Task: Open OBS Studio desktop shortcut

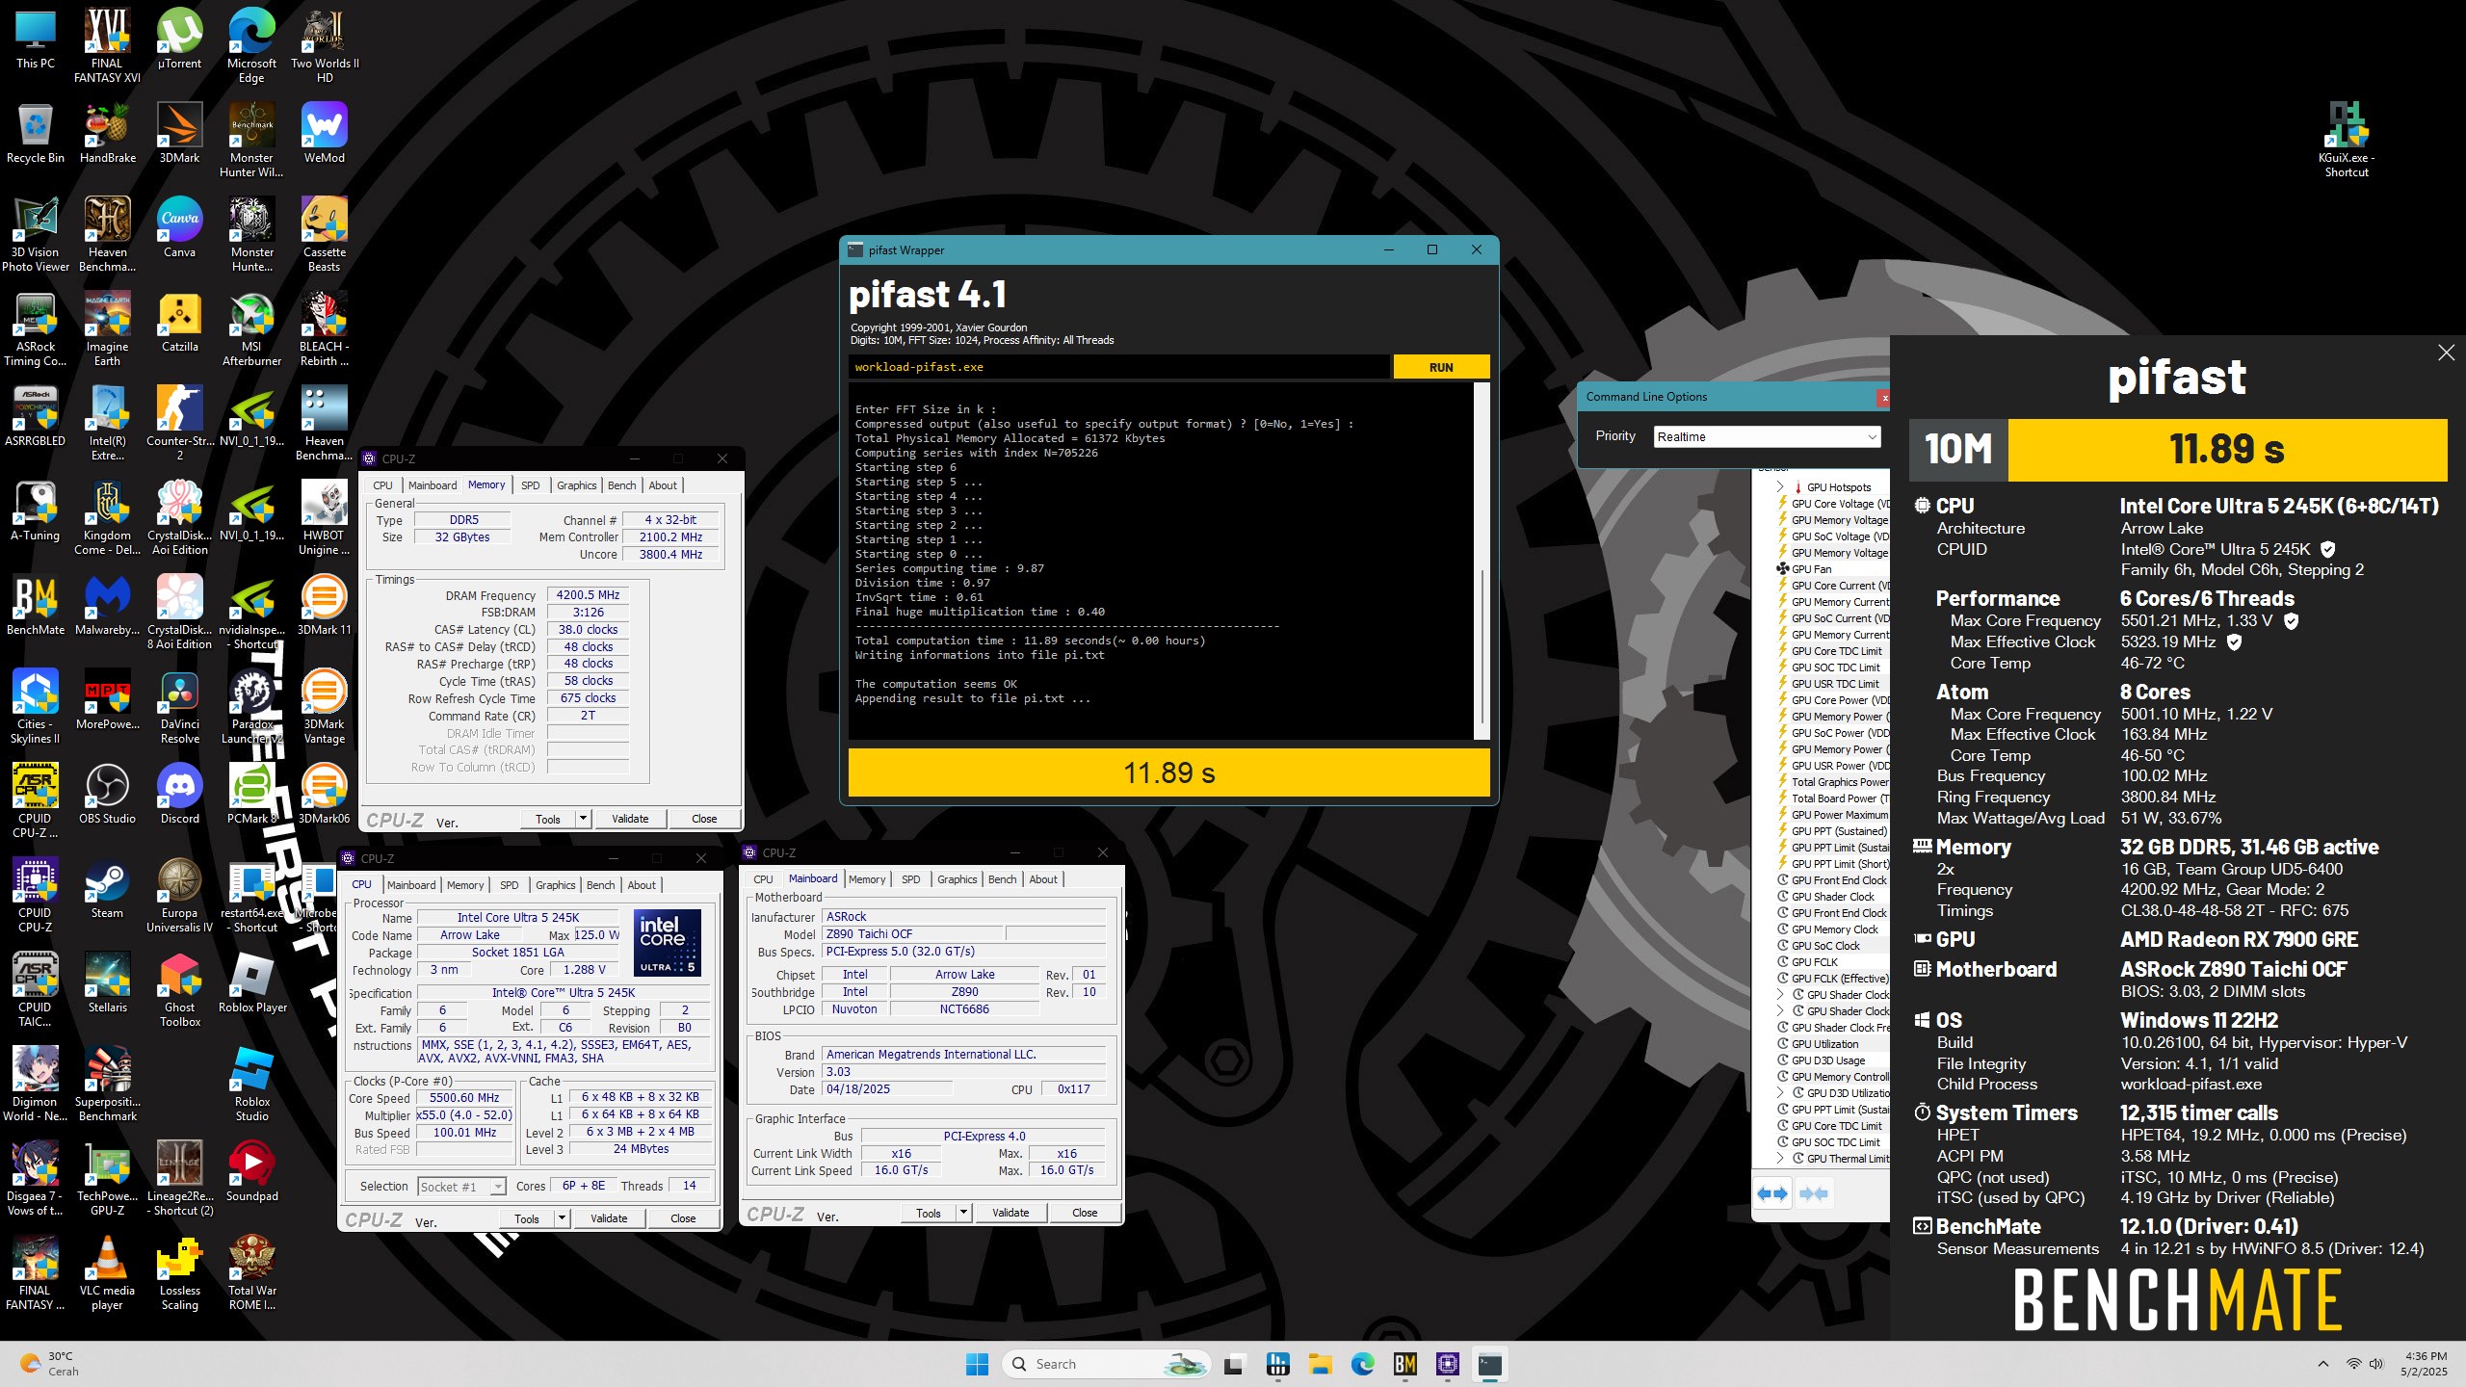Action: tap(107, 795)
